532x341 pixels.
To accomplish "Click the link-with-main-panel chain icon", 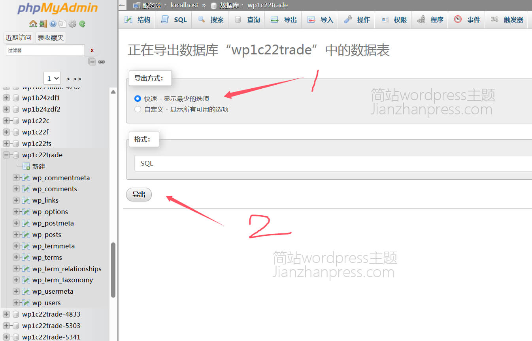I will click(102, 61).
